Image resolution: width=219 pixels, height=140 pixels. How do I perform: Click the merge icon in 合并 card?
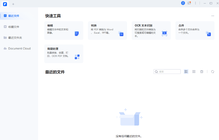(x=208, y=34)
